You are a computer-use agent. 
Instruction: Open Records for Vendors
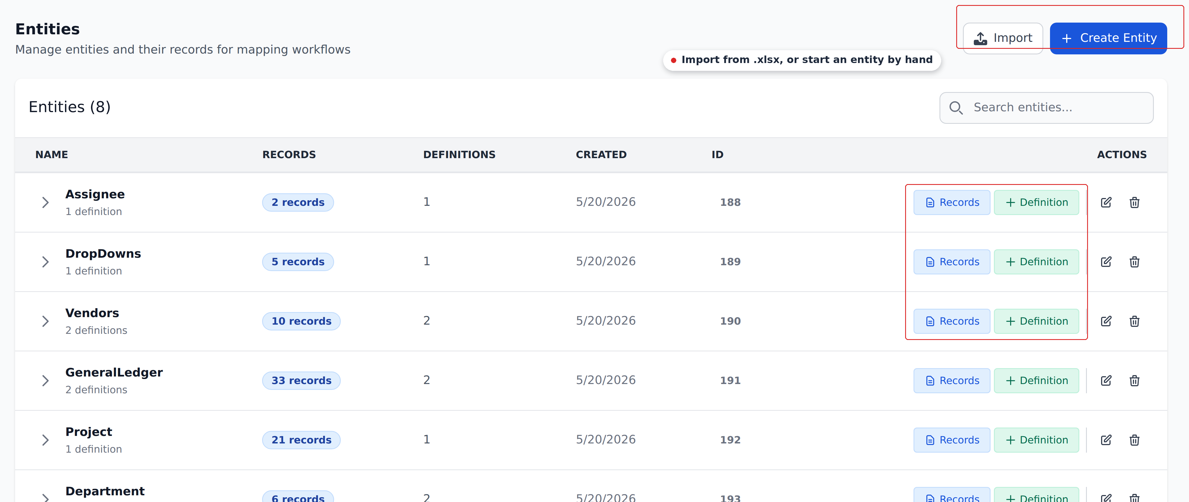(x=952, y=321)
